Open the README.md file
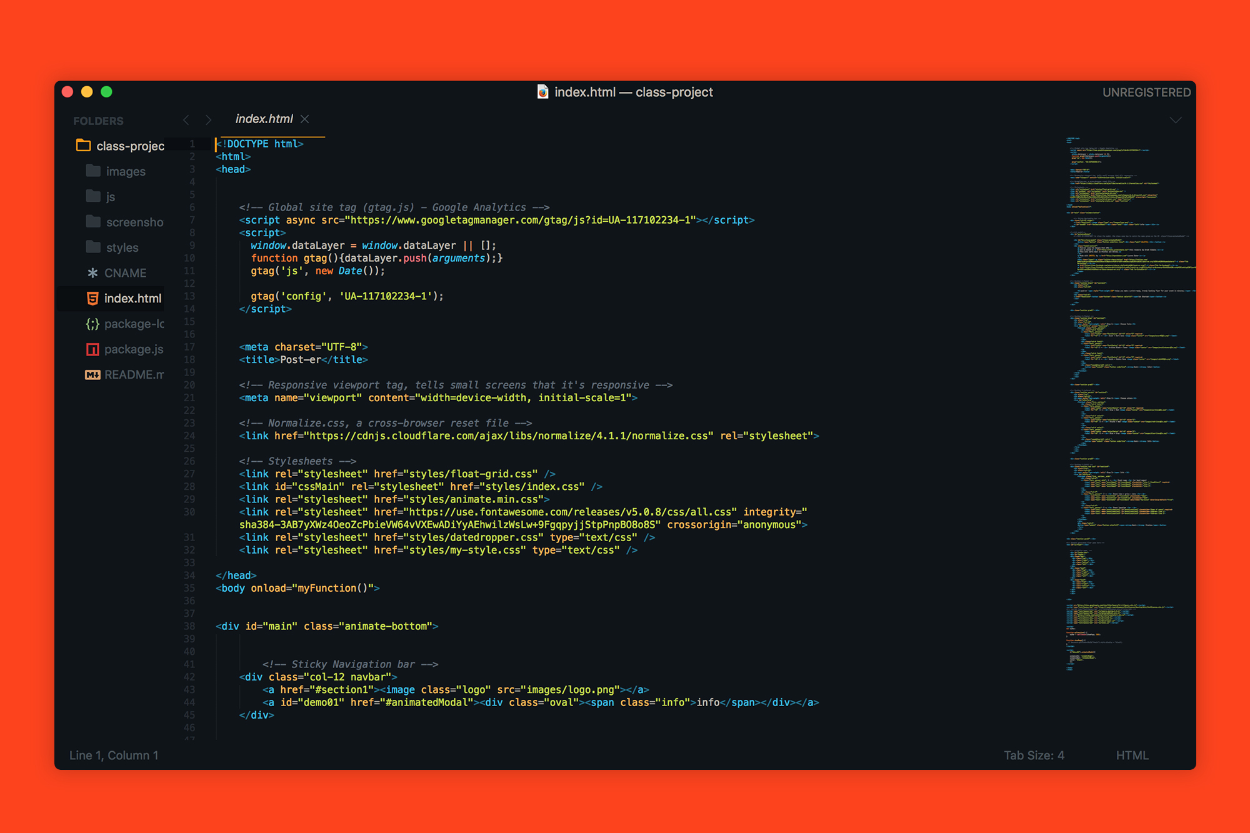Image resolution: width=1250 pixels, height=833 pixels. tap(134, 374)
